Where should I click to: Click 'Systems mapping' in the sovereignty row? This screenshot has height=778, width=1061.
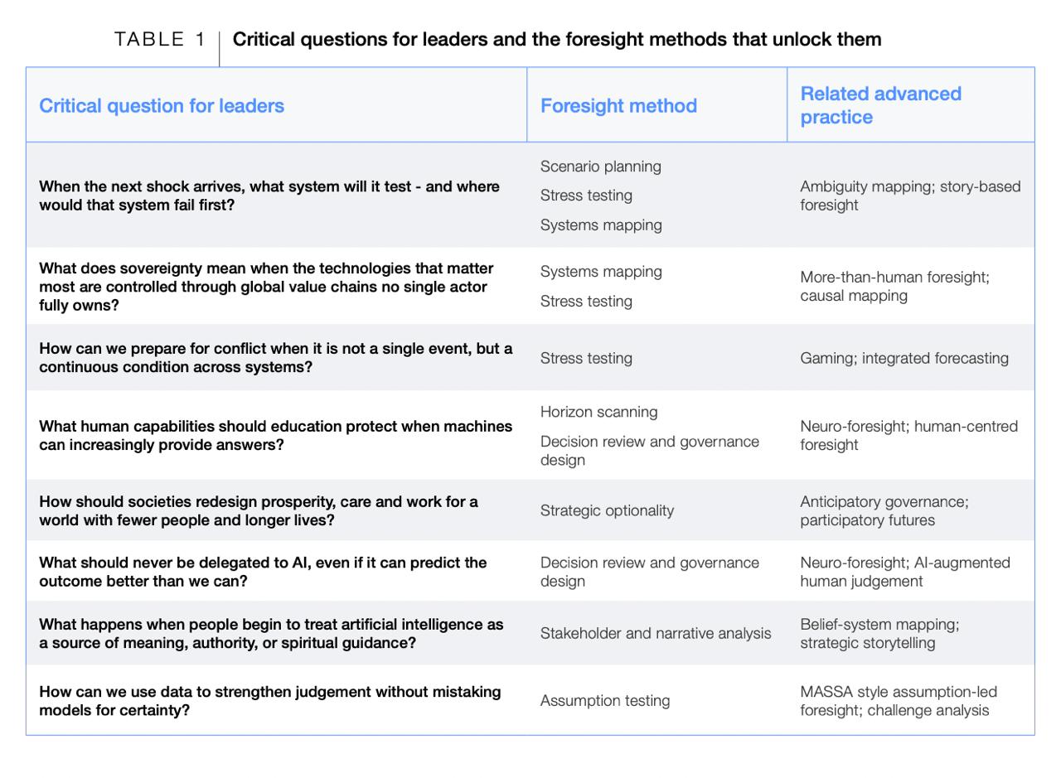coord(601,272)
